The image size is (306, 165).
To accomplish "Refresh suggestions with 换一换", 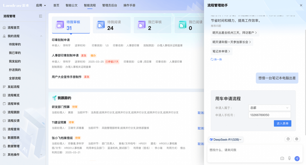I will click(x=216, y=59).
